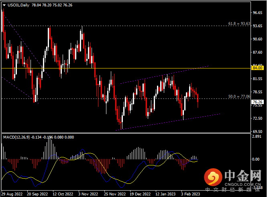Select the yellow 84.00 price tag
The height and width of the screenshot is (197, 267).
[257, 68]
